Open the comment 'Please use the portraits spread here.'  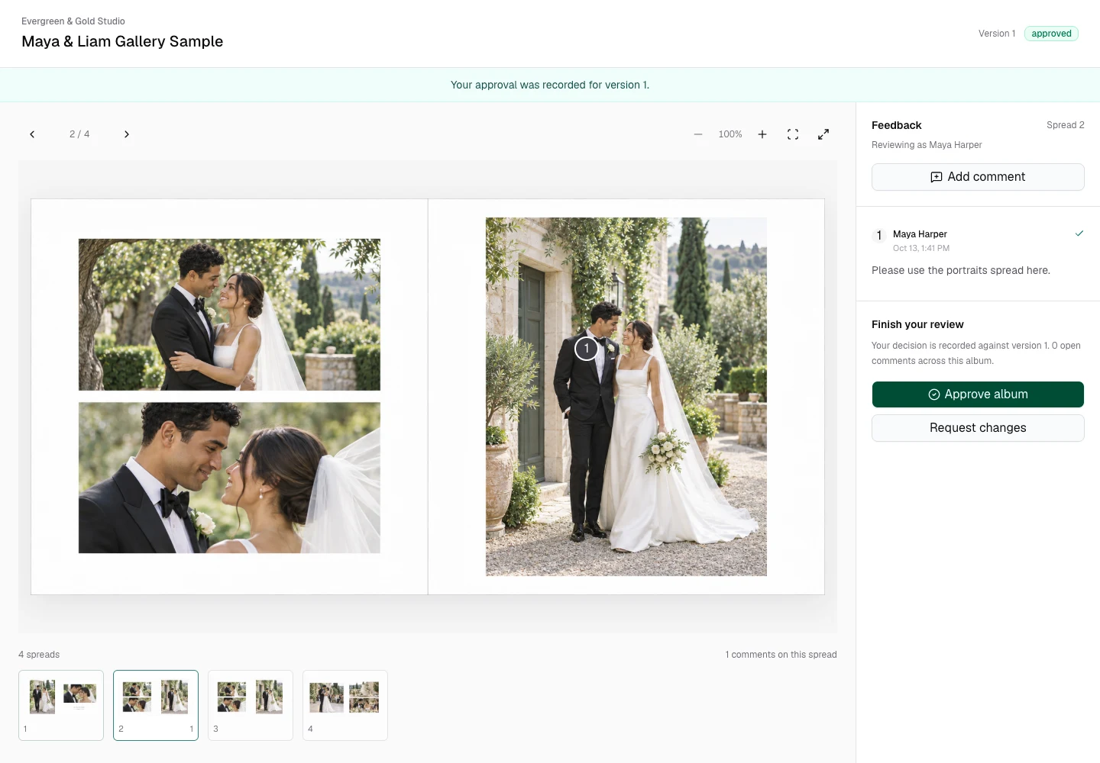click(x=961, y=270)
